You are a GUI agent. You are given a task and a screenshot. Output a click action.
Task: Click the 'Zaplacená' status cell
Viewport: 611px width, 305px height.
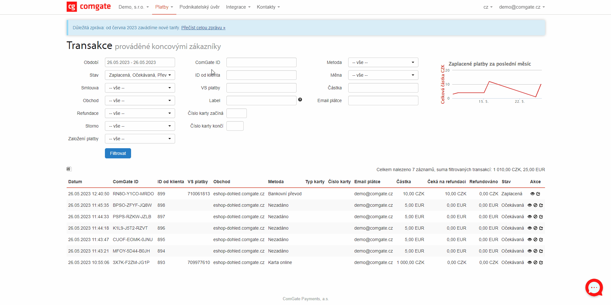click(512, 194)
